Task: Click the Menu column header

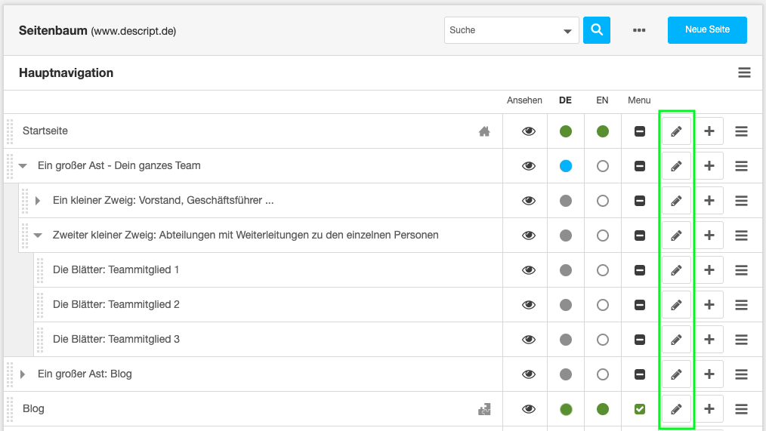Action: [639, 100]
